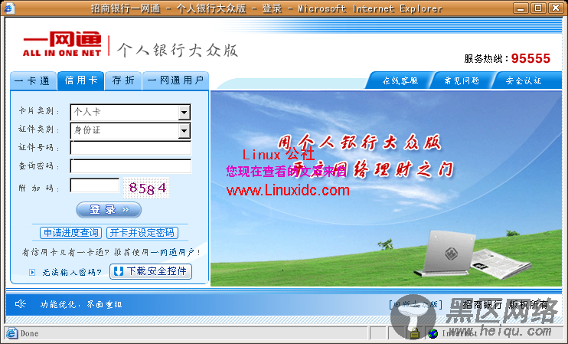Expand the 证件类别 dropdown arrow
The height and width of the screenshot is (344, 568).
click(184, 131)
